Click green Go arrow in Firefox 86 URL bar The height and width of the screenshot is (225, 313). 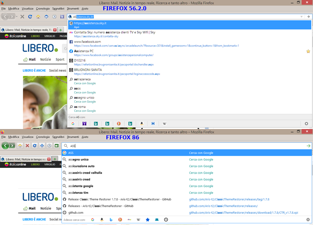pyautogui.click(x=308, y=146)
